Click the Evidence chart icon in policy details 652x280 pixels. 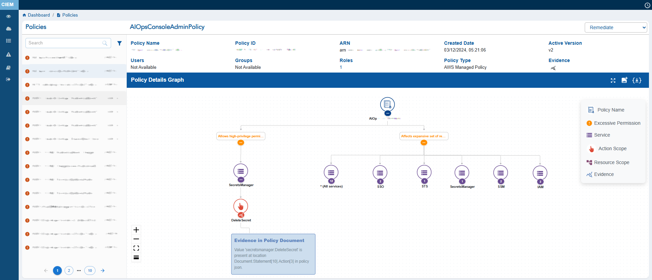(553, 68)
